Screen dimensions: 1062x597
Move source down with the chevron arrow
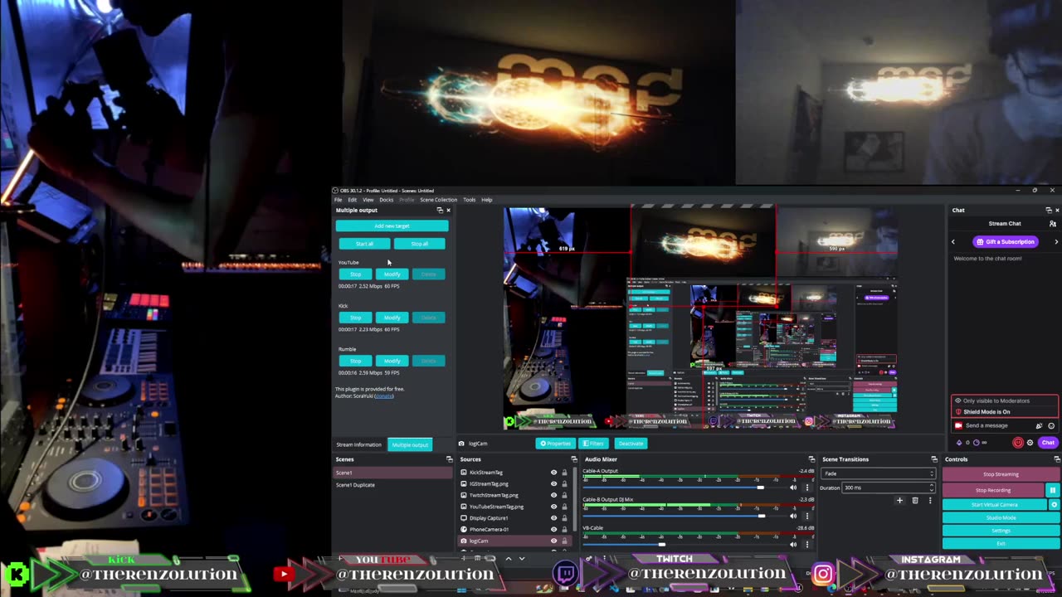coord(522,559)
